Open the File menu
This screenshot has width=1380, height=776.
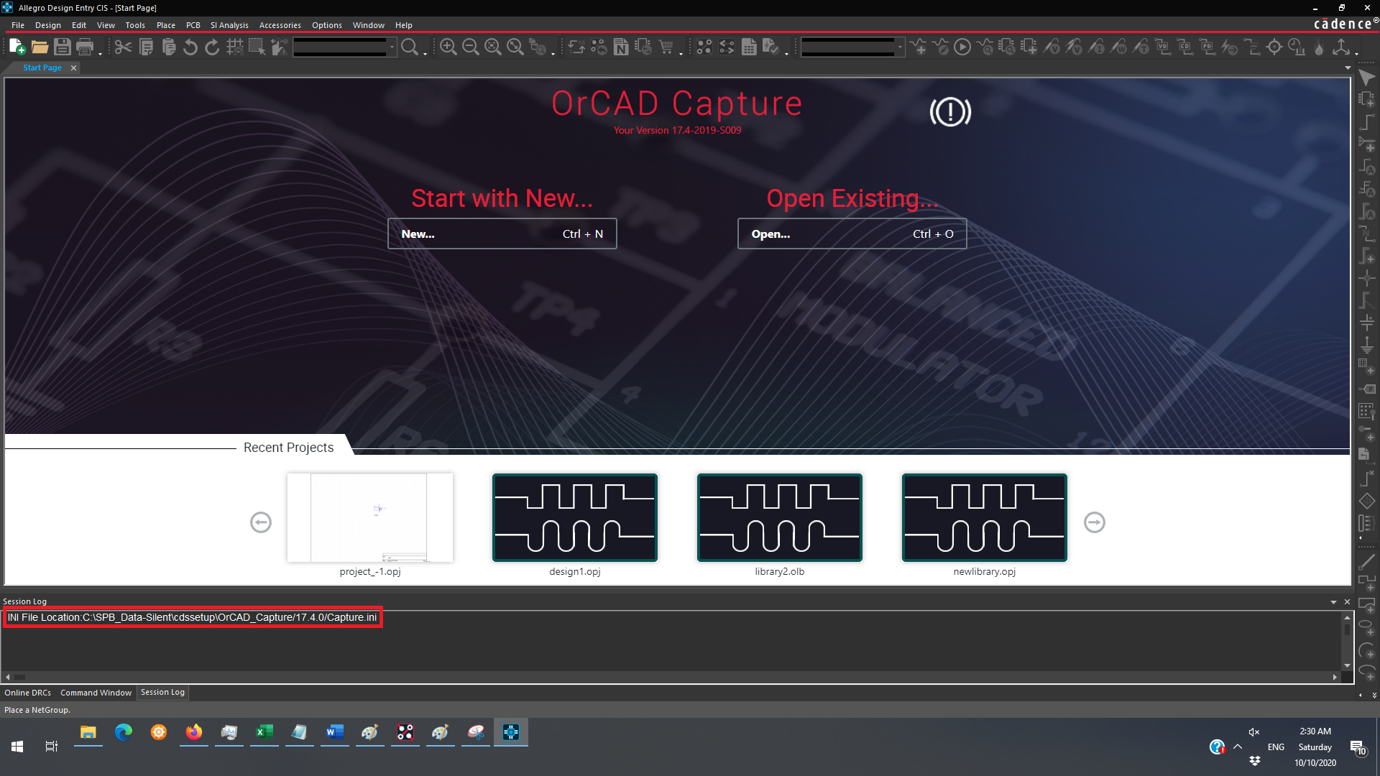[x=18, y=25]
